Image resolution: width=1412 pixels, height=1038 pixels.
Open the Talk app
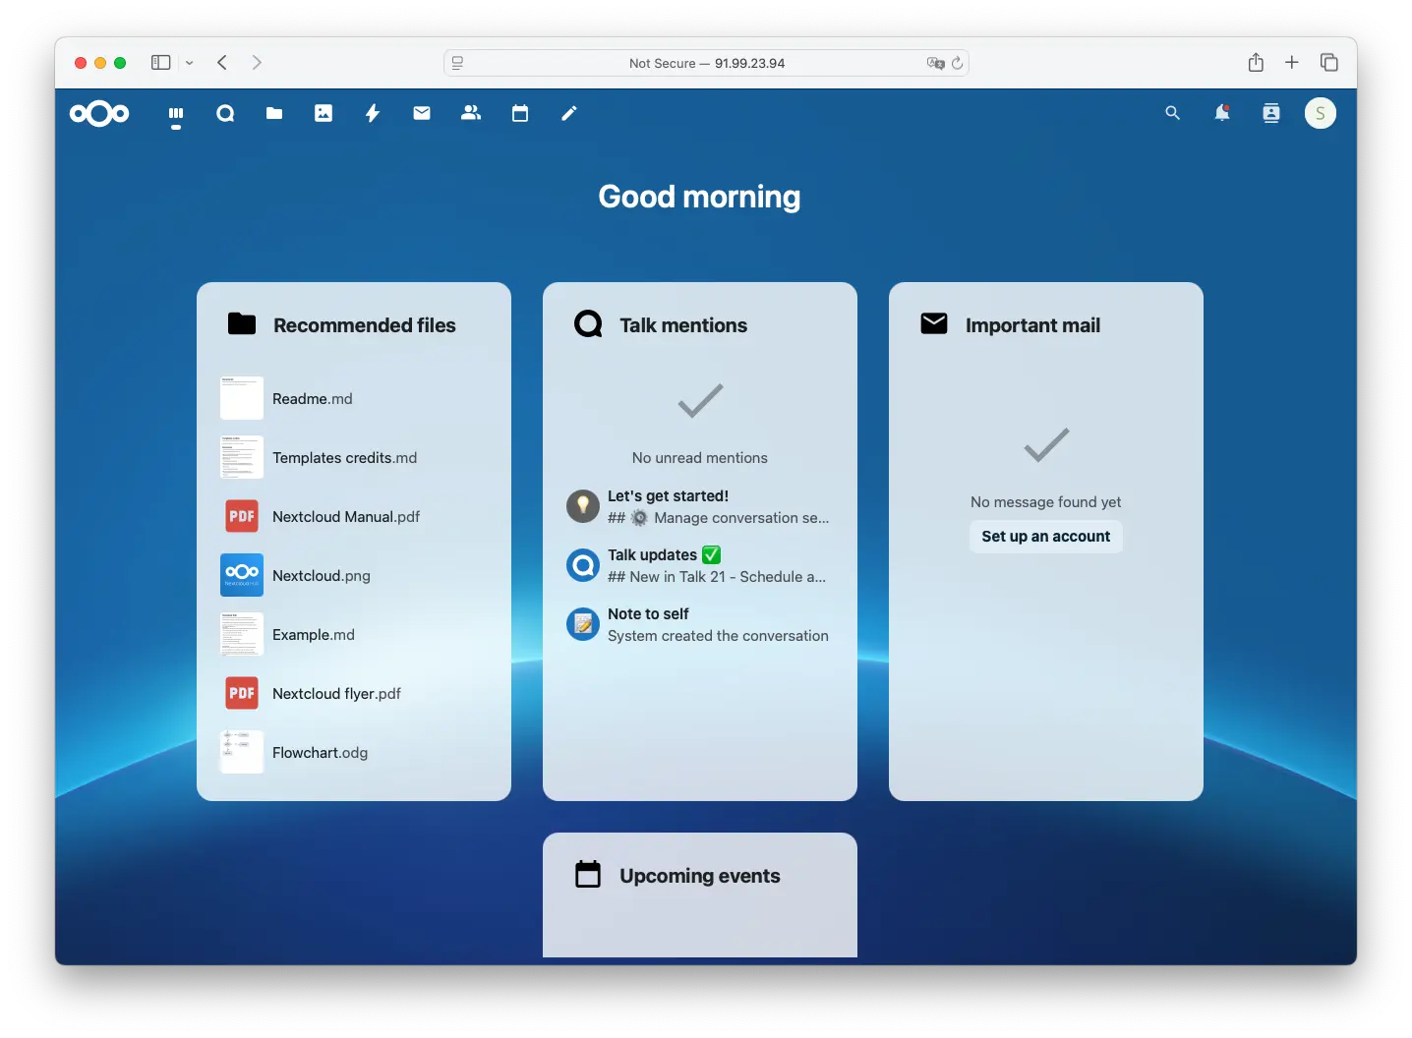(x=225, y=113)
